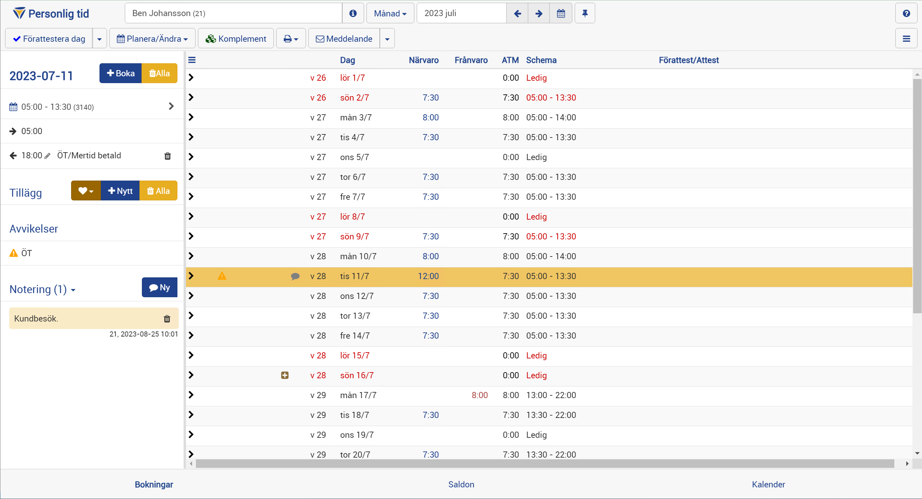The height and width of the screenshot is (499, 922).
Task: Click the Alla delete button in Tillägg
Action: pyautogui.click(x=159, y=191)
